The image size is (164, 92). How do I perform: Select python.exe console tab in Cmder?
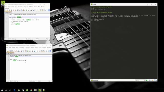point(95,80)
